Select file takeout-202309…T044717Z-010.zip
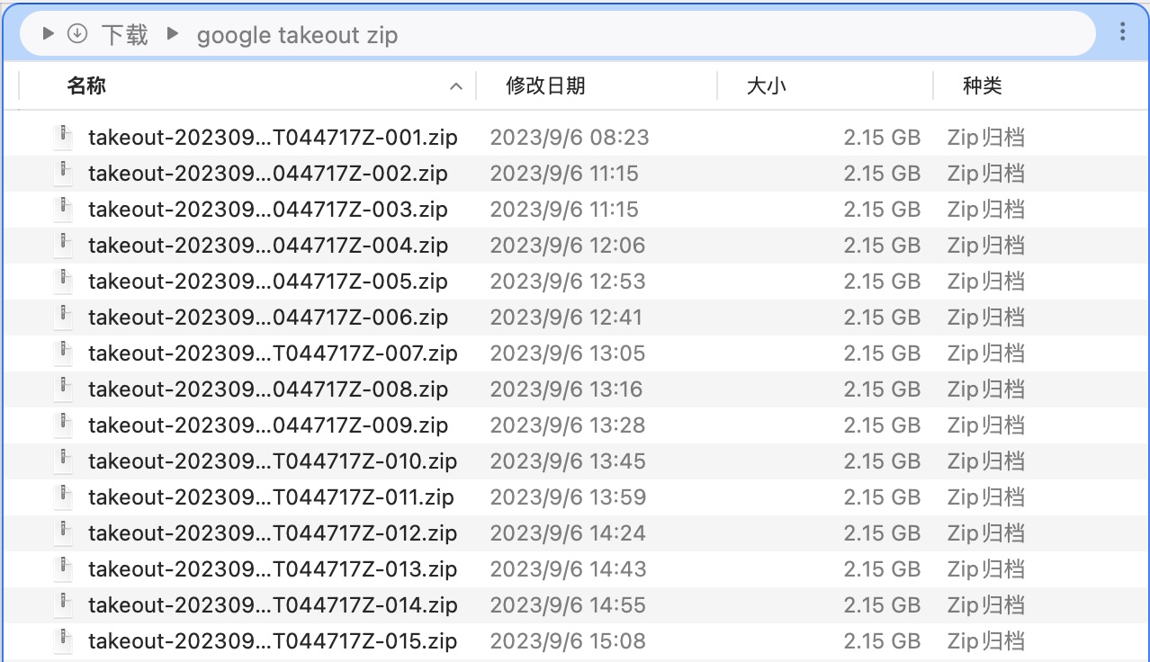Screen dimensions: 1150x662 tap(273, 461)
